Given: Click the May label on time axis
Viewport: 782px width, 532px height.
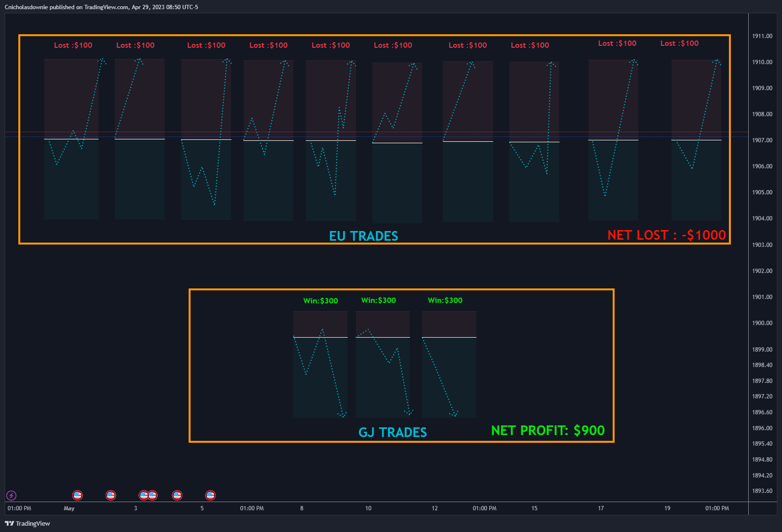Looking at the screenshot, I should (x=69, y=508).
